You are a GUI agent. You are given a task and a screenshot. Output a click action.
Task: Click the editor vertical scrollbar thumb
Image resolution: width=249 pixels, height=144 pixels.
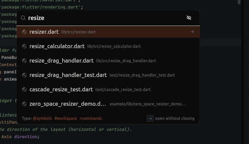click(x=239, y=2)
